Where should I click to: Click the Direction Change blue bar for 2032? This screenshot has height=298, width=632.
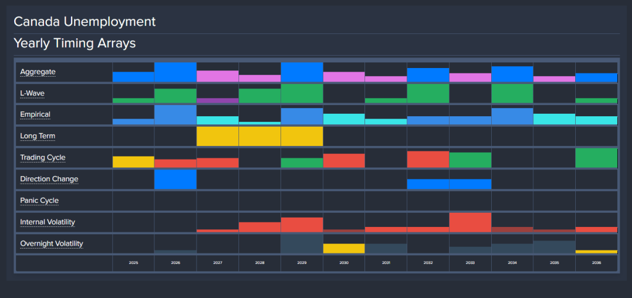[x=428, y=184]
